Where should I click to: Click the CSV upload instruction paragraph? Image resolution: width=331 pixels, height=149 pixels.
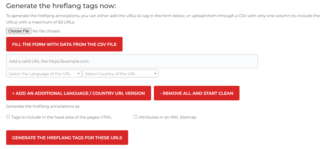(x=162, y=19)
